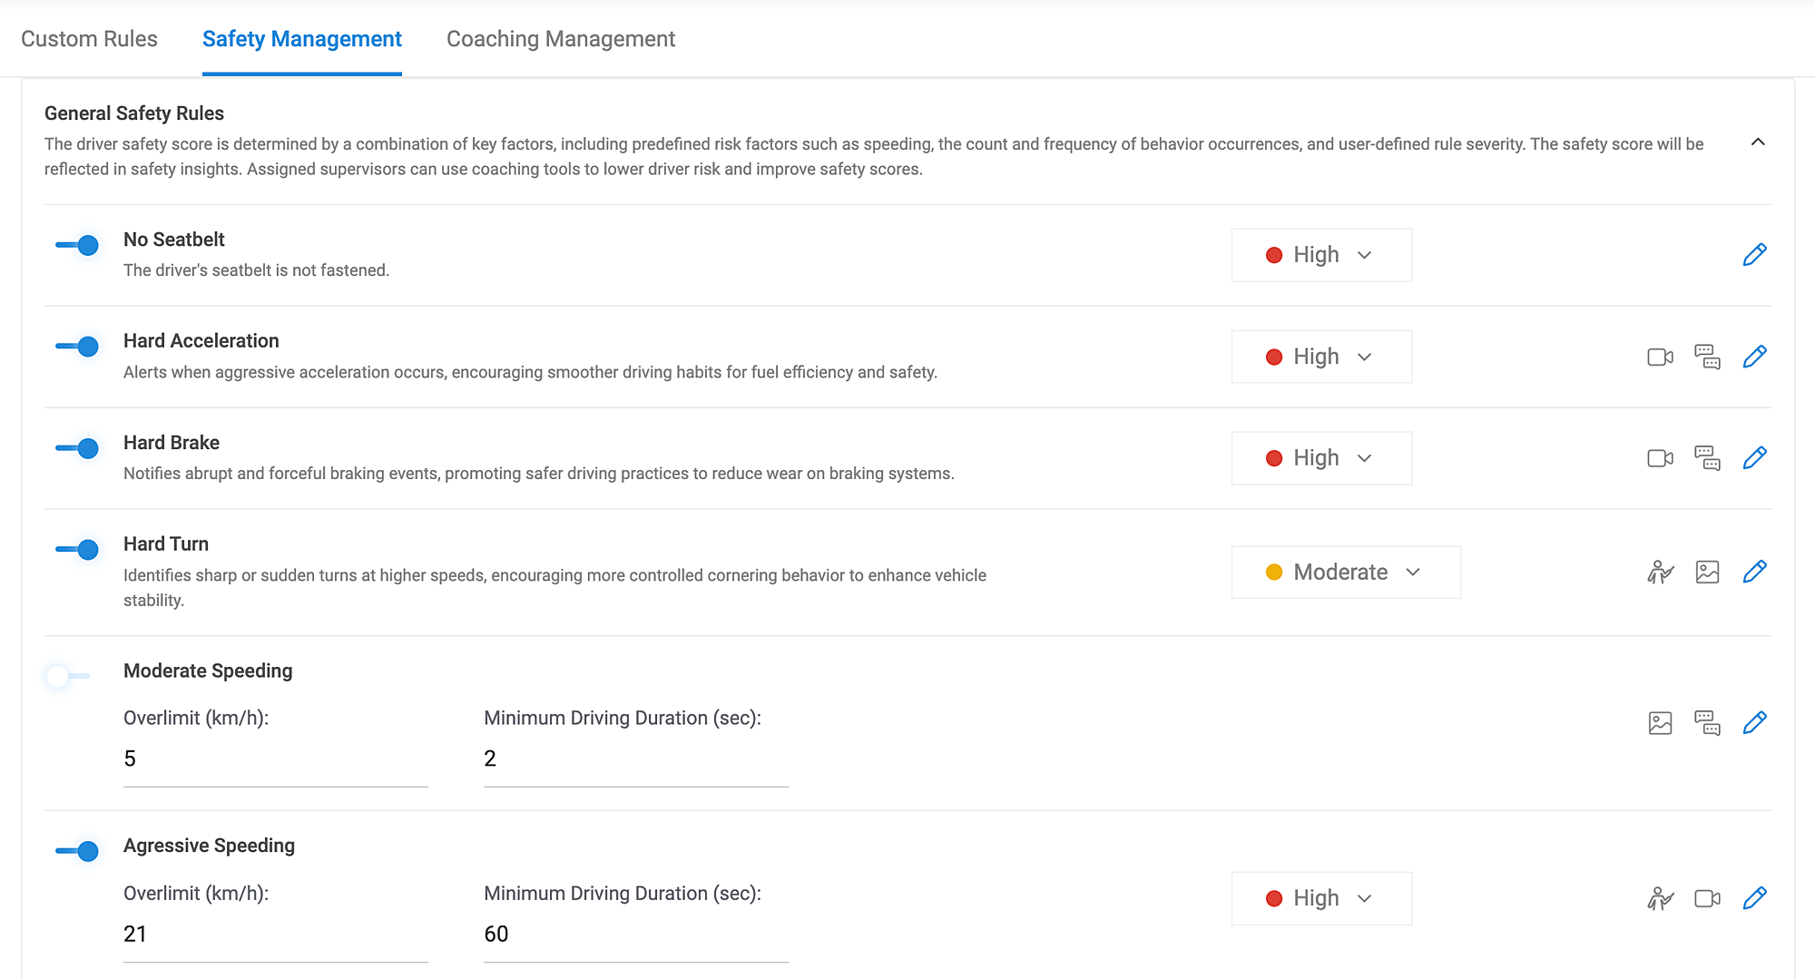Open Hard Turn Moderate severity dropdown

coord(1345,573)
